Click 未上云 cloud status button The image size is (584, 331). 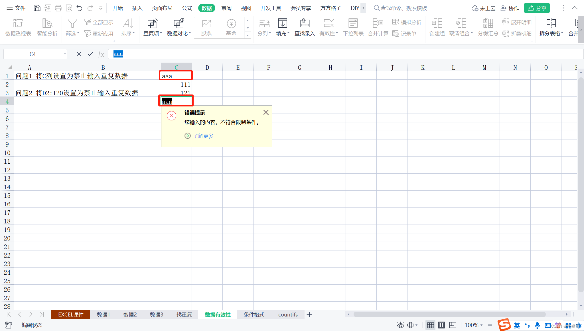(484, 8)
